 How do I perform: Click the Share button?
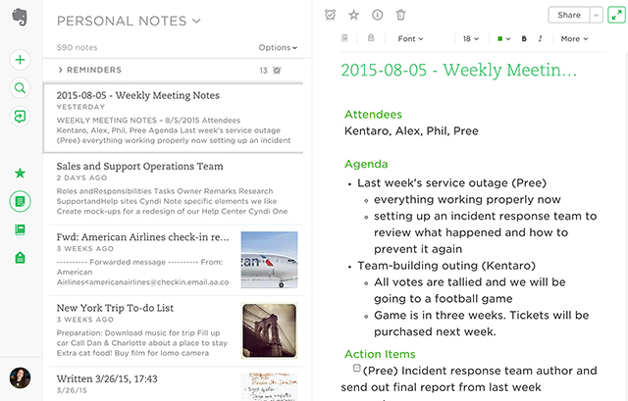point(568,15)
